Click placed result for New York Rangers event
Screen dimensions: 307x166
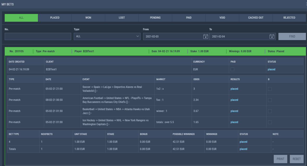point(234,122)
